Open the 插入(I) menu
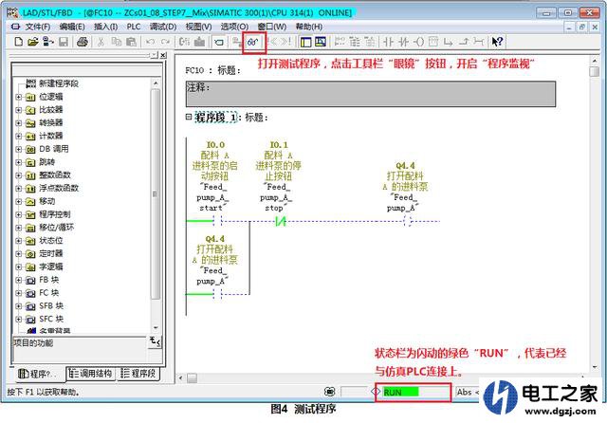This screenshot has height=423, width=607. (105, 27)
